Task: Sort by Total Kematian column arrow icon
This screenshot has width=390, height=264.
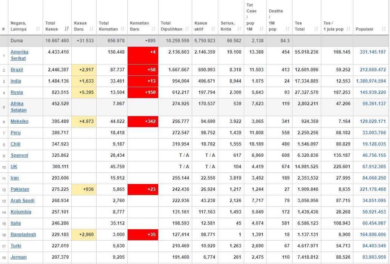Action: click(123, 29)
